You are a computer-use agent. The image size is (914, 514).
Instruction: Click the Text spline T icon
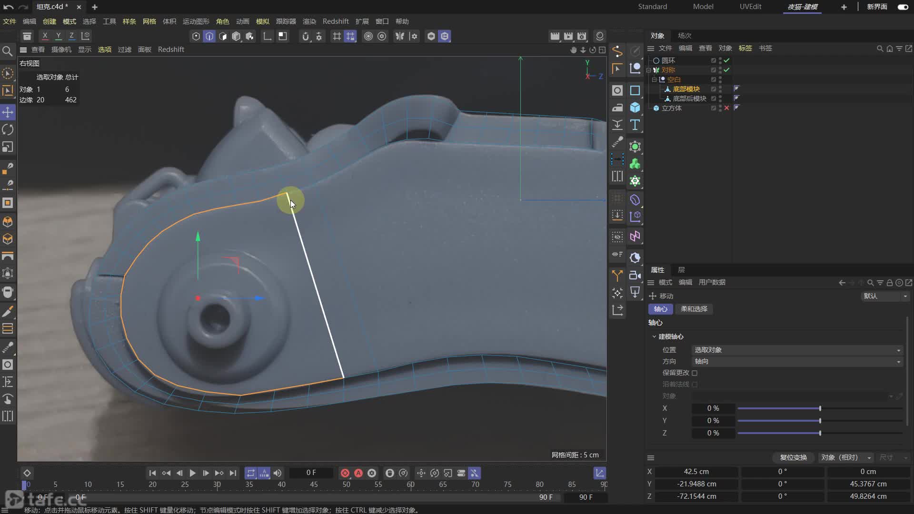[x=635, y=125]
